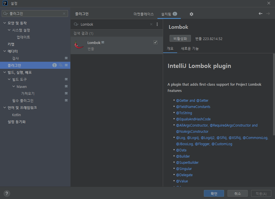Image resolution: width=275 pixels, height=199 pixels.
Task: Click into the 플러그인 settings search field
Action: (35, 14)
